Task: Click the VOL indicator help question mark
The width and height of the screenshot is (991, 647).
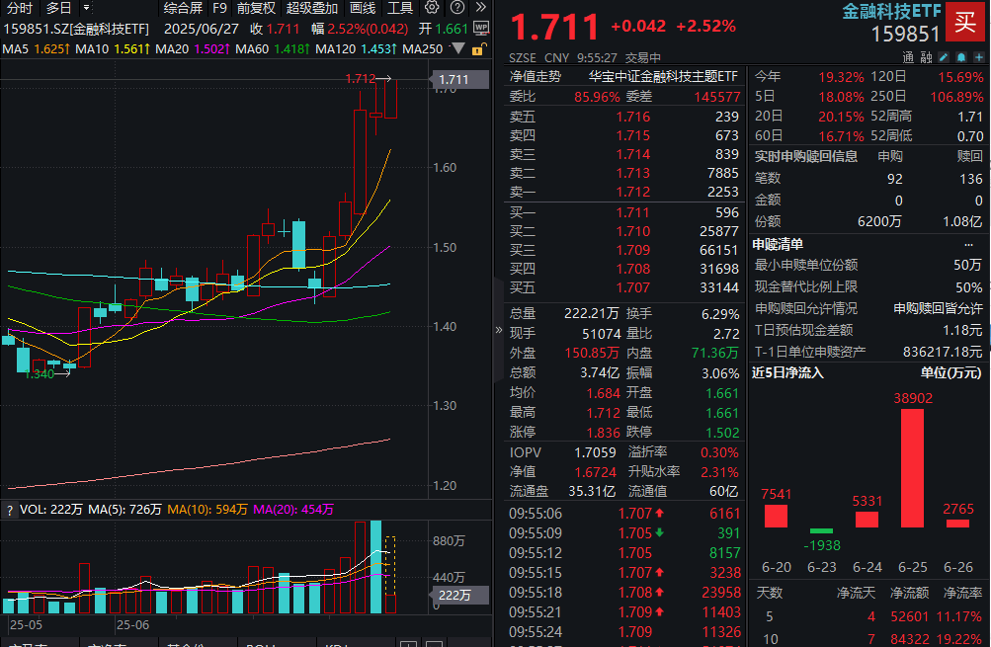Action: click(x=10, y=510)
